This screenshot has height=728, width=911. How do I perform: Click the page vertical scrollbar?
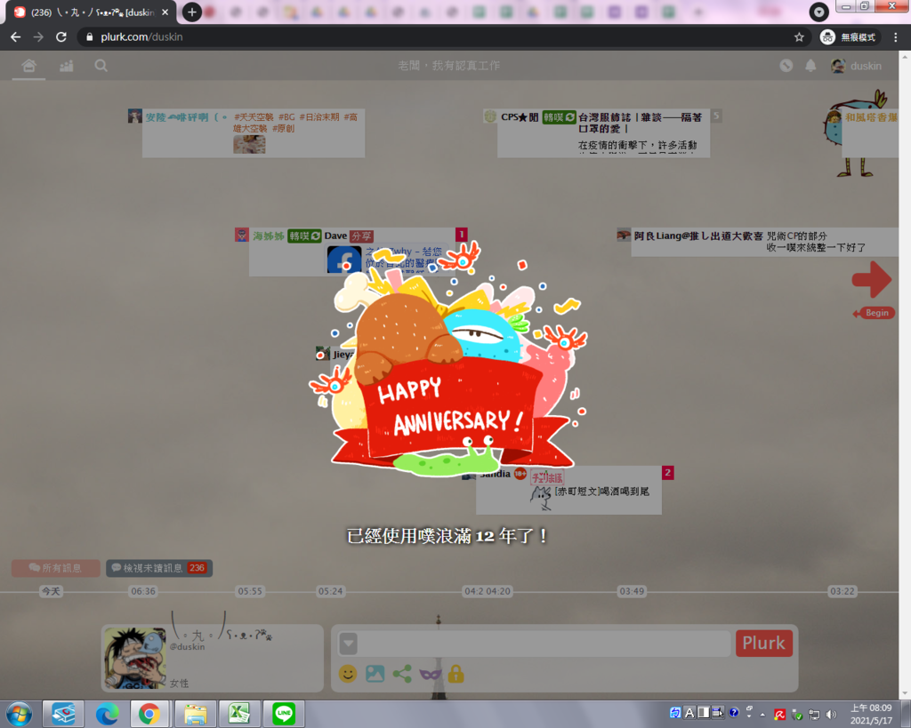905,375
